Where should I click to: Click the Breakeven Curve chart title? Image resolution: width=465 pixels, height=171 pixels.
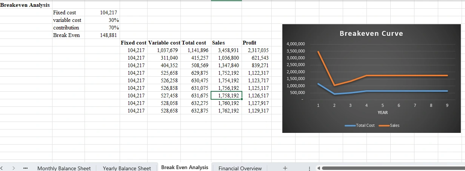[371, 34]
